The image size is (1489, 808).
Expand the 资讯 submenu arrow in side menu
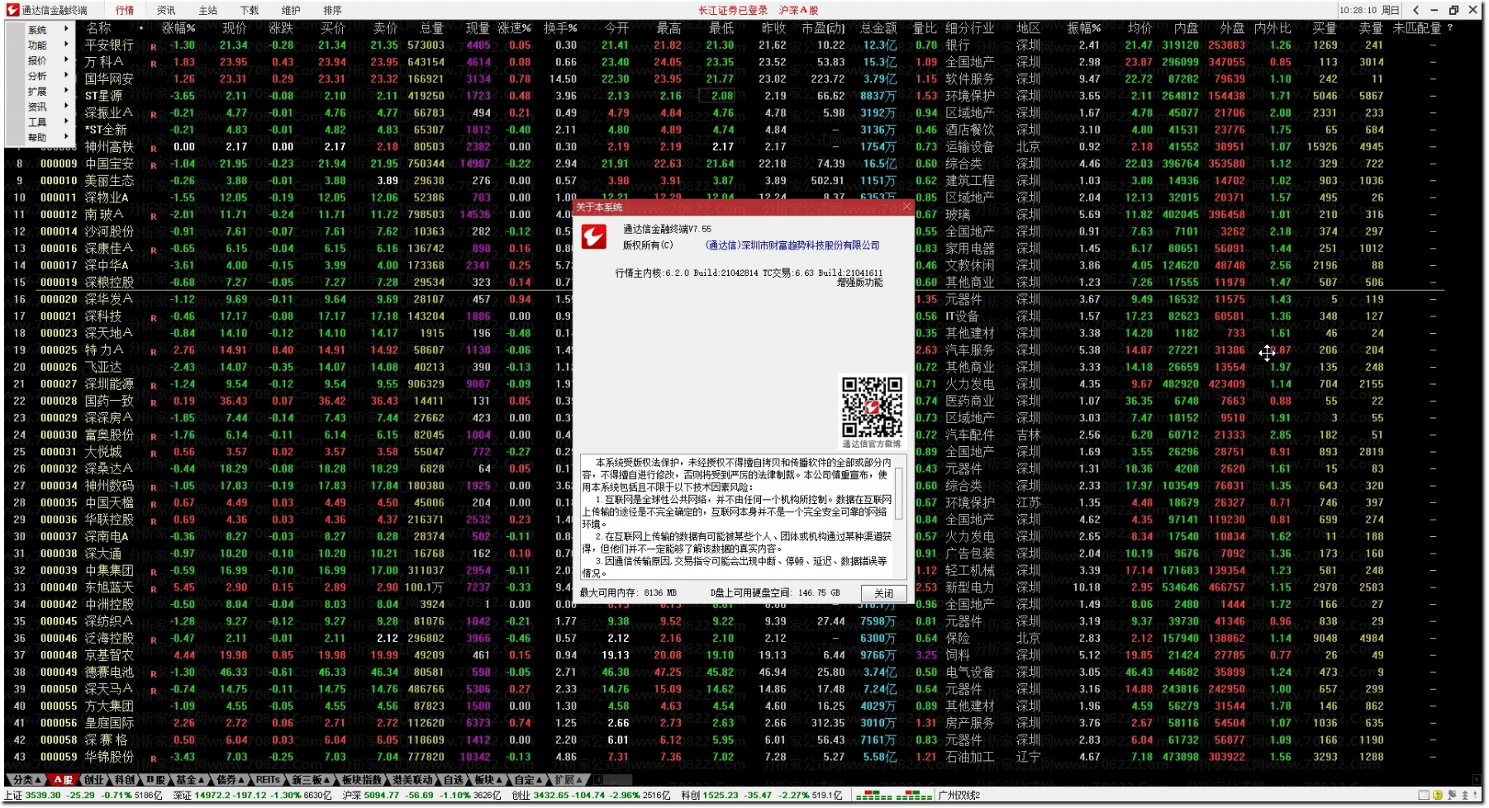(x=66, y=107)
